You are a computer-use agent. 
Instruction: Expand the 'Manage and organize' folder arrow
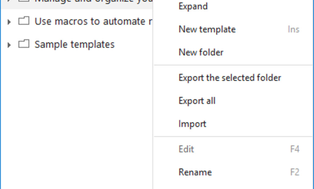point(9,1)
